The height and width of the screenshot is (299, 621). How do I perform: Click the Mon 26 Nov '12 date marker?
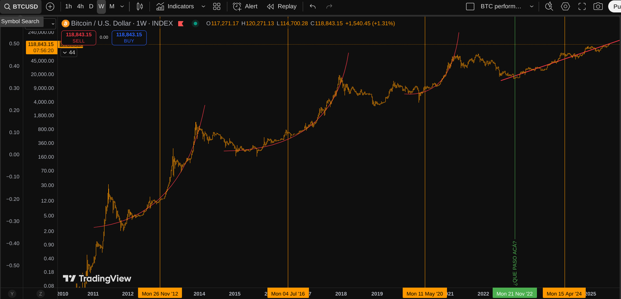coord(160,293)
